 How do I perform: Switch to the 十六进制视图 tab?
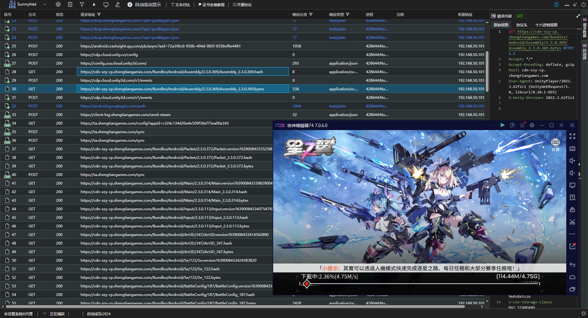pos(546,25)
